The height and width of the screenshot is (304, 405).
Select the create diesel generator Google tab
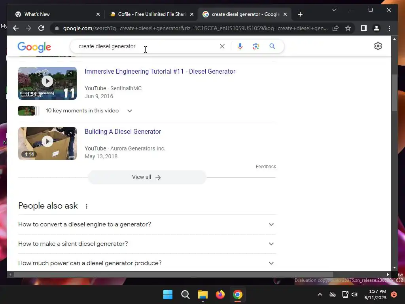[244, 14]
